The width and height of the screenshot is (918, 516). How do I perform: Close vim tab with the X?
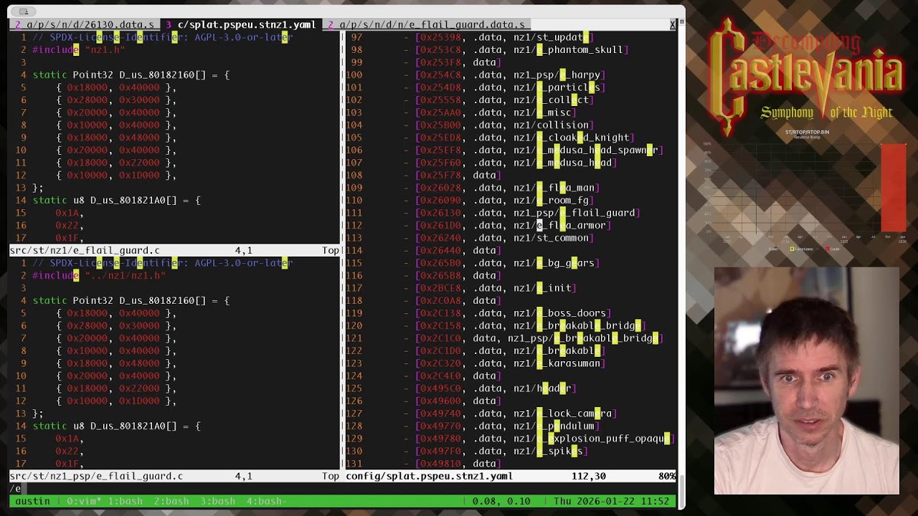pyautogui.click(x=672, y=24)
